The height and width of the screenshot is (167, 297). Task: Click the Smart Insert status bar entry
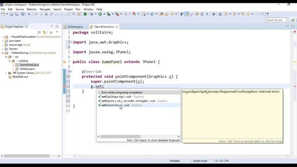(200, 161)
